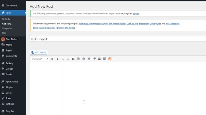Insert a numbered list

[68, 59]
